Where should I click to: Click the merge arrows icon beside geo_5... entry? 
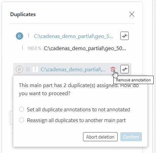click(x=124, y=36)
